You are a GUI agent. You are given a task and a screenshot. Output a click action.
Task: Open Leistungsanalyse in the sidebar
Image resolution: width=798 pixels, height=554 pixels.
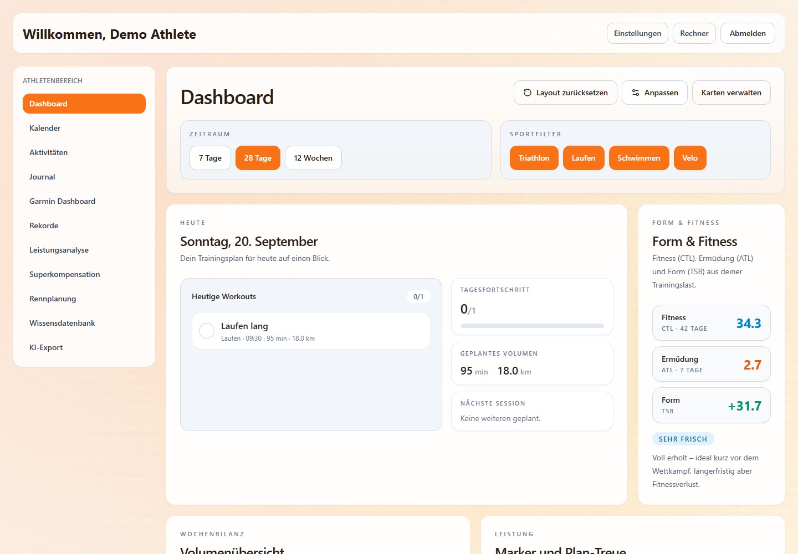(84, 250)
